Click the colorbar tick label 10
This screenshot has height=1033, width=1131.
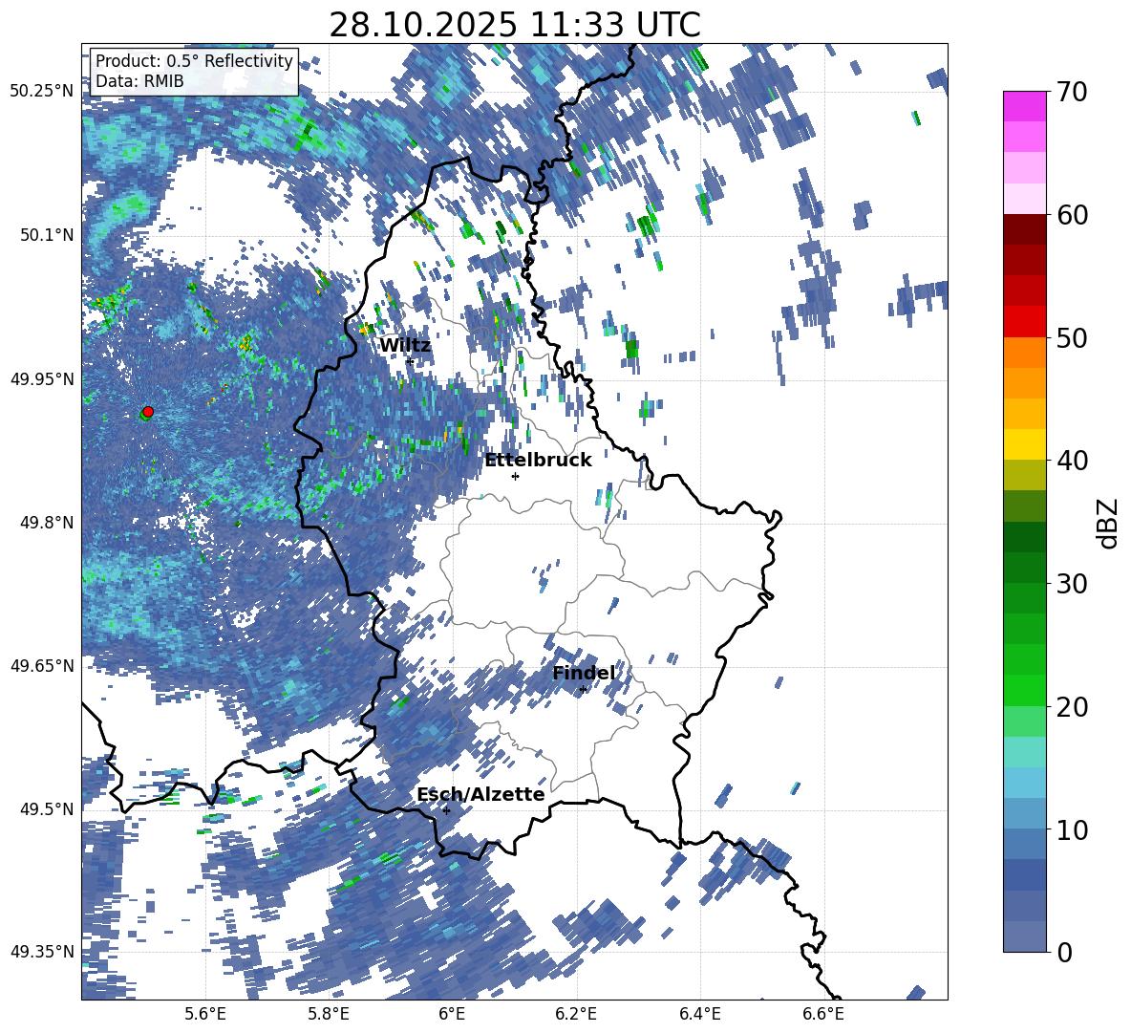pos(1072,829)
